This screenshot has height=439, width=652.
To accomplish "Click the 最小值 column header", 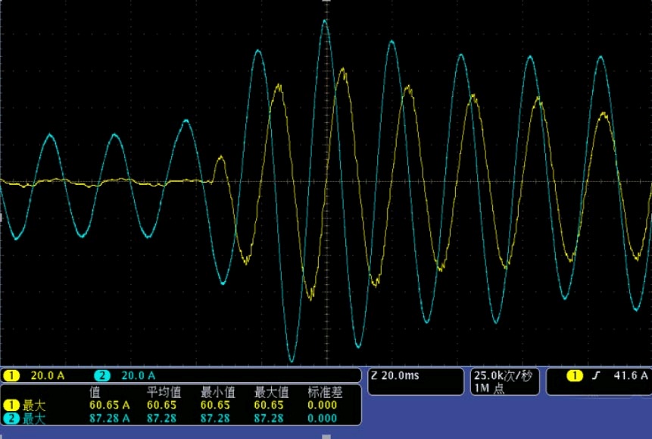I will coord(216,392).
